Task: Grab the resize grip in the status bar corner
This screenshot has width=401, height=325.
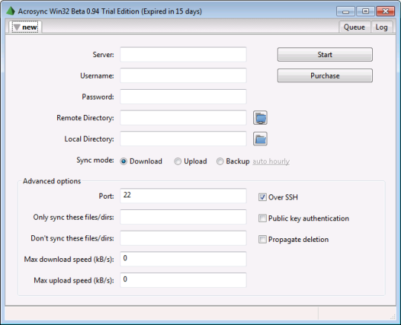Action: click(393, 317)
